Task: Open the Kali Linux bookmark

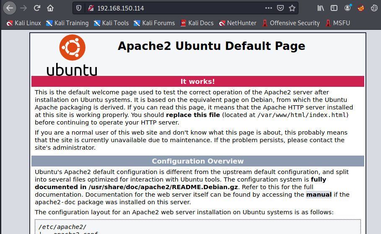Action: [x=24, y=23]
